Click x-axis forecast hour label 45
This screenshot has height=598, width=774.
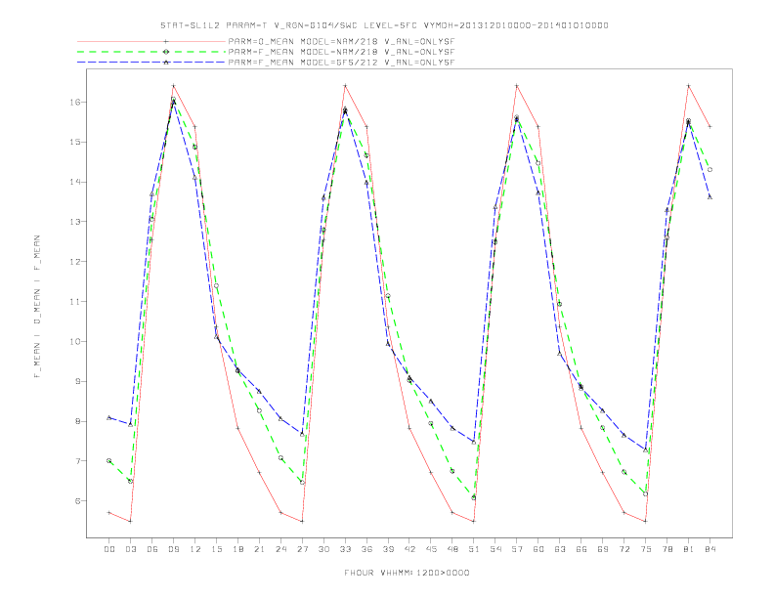431,549
